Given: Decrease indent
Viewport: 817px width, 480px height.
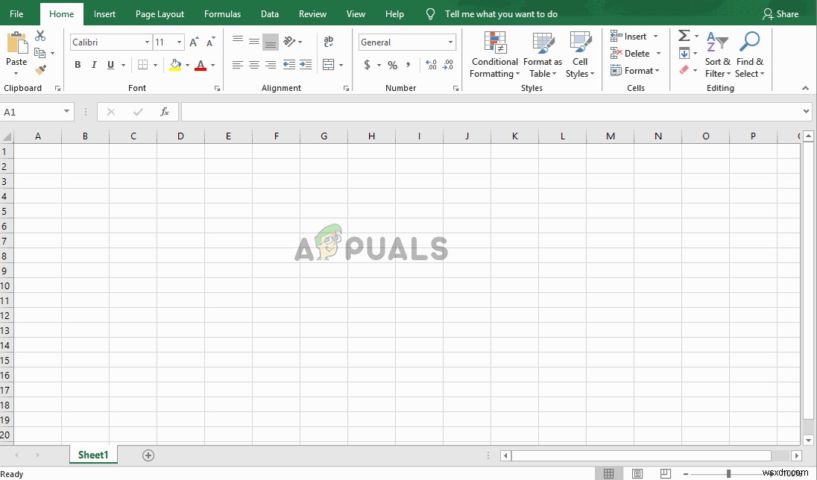Looking at the screenshot, I should click(x=289, y=65).
